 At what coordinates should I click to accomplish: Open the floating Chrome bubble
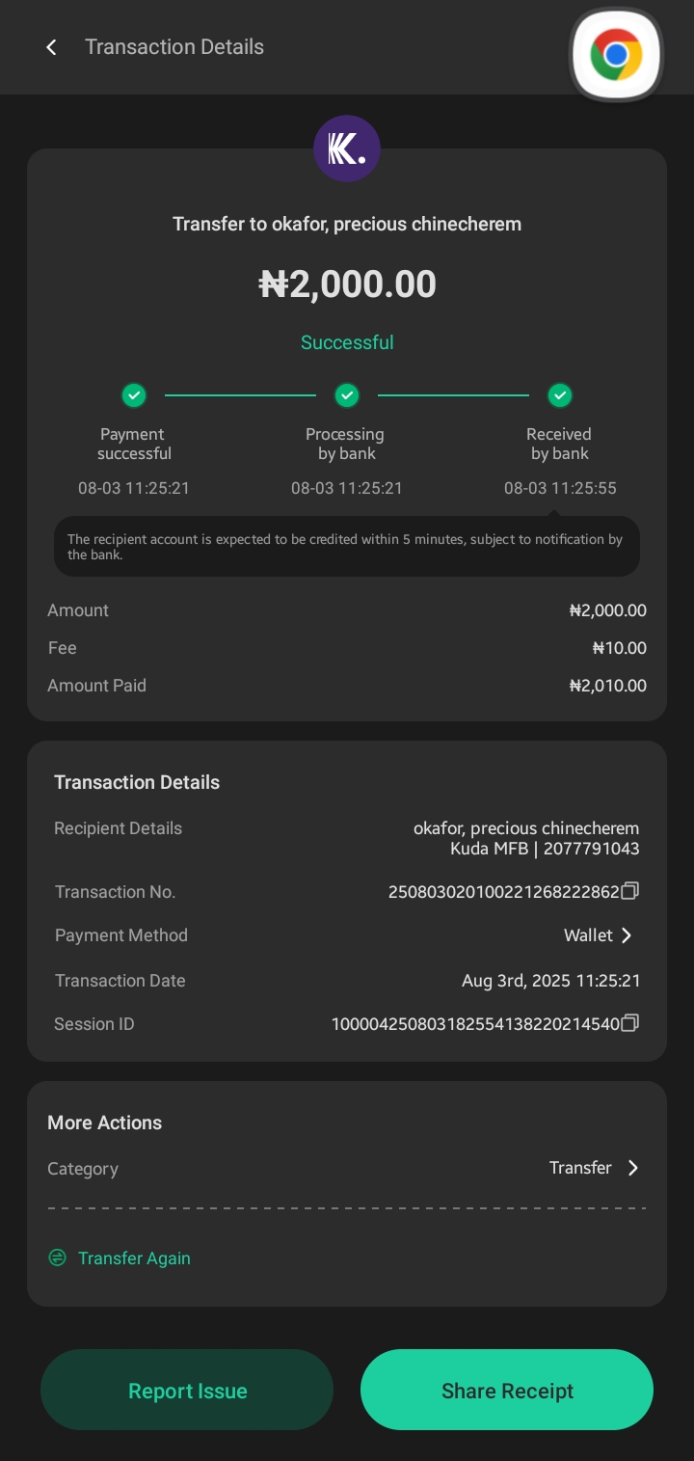616,55
